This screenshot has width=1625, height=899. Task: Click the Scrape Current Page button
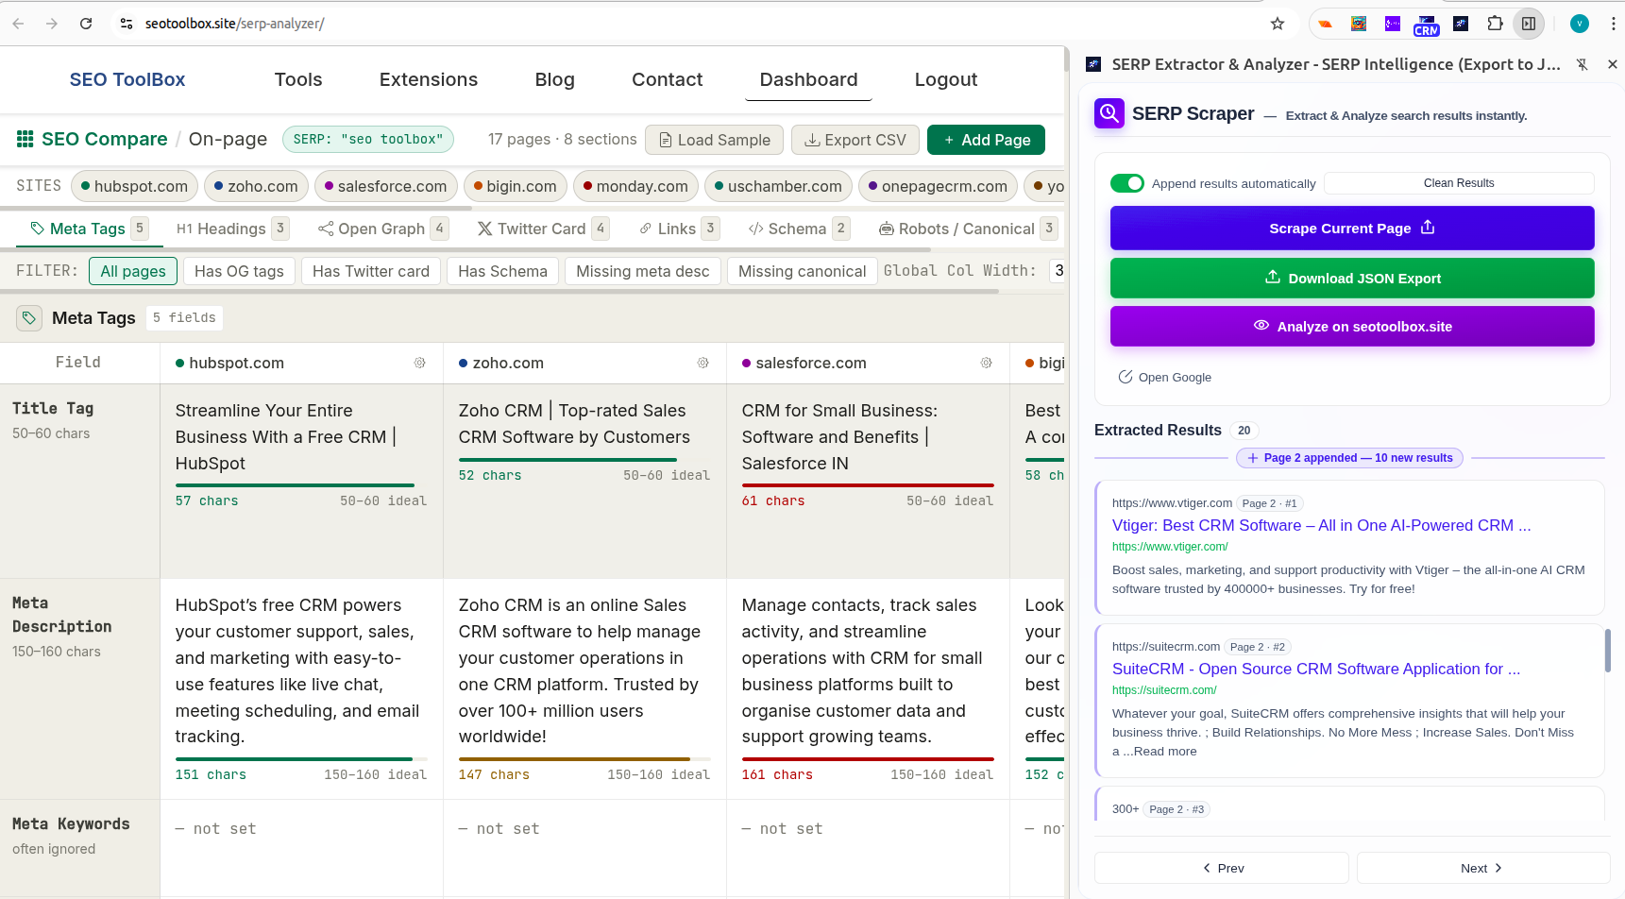(1351, 228)
